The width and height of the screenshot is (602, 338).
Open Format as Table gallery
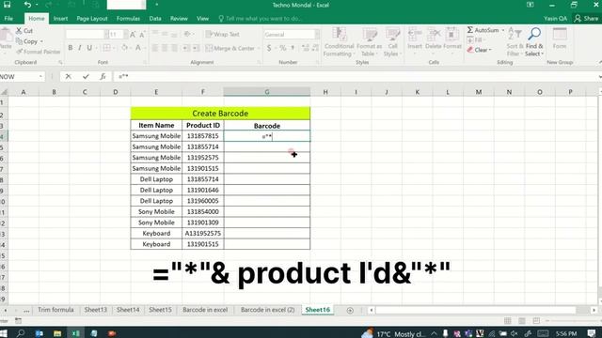click(x=369, y=42)
